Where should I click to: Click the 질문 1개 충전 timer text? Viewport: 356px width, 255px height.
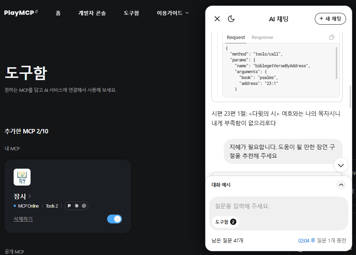point(322,241)
